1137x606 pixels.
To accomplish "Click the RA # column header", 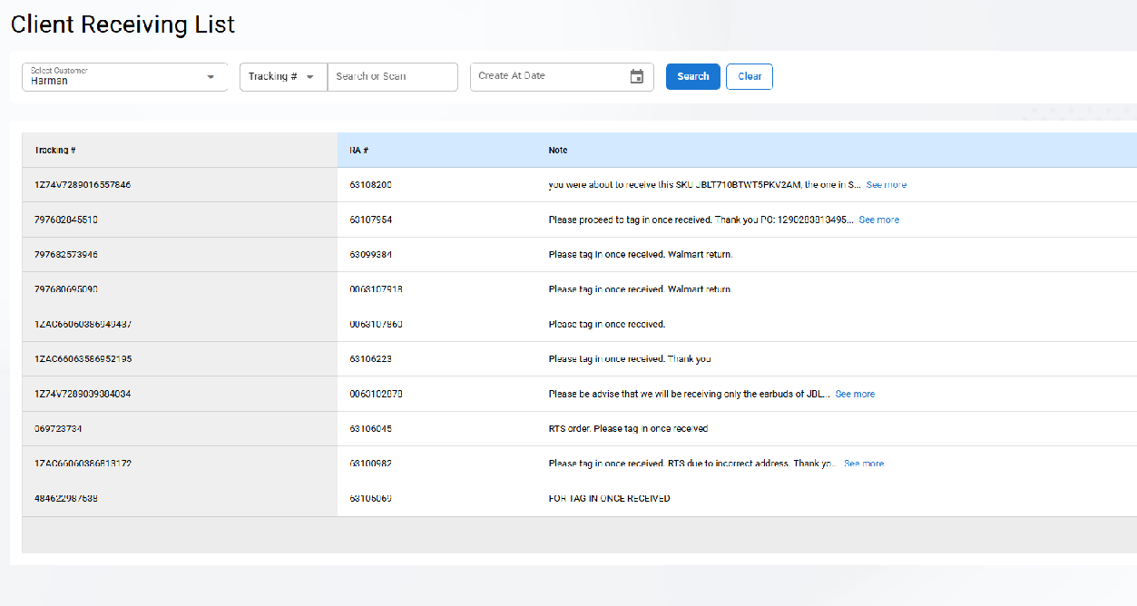I will click(x=358, y=150).
